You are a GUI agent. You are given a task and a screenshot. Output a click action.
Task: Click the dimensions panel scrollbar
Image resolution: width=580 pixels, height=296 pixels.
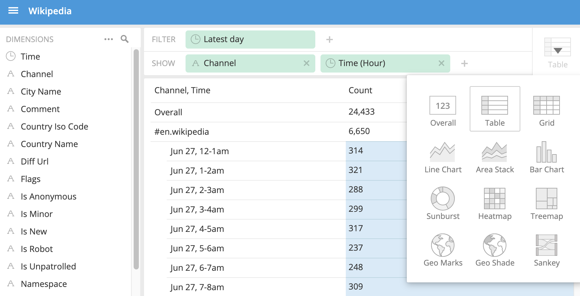pyautogui.click(x=136, y=159)
